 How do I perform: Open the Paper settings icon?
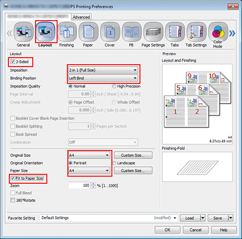pyautogui.click(x=88, y=32)
